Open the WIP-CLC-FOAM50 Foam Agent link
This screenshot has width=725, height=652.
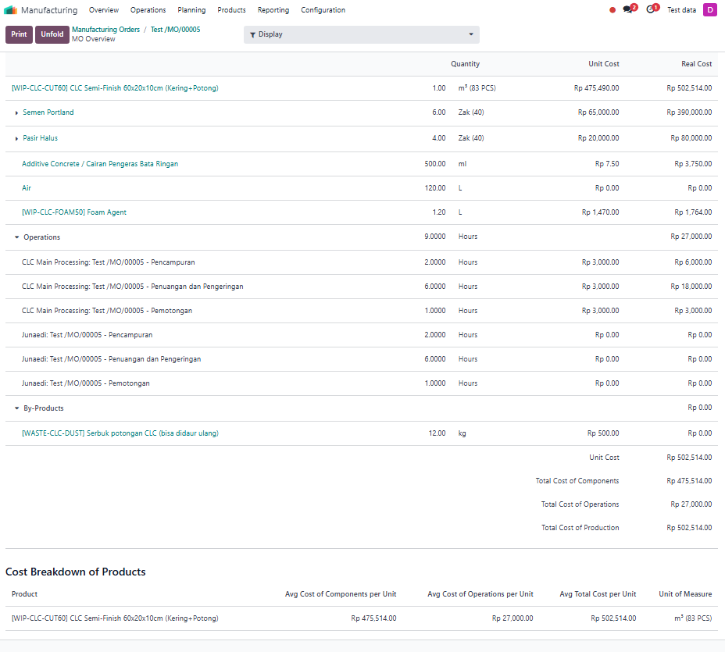pyautogui.click(x=74, y=212)
